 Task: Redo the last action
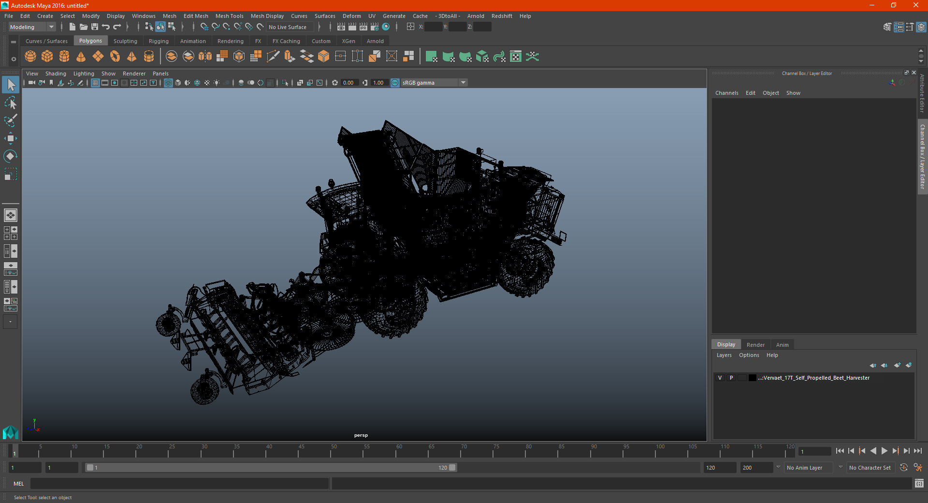pos(117,27)
